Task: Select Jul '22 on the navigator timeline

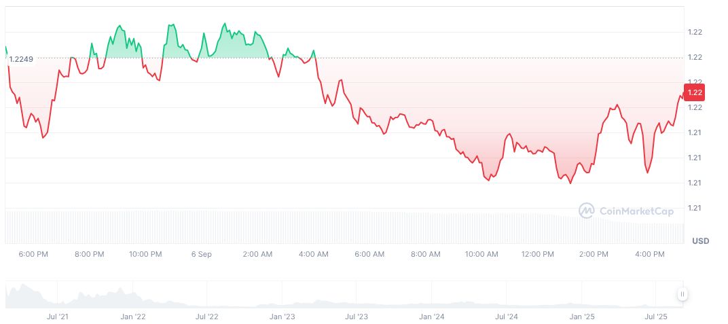Action: [x=206, y=317]
